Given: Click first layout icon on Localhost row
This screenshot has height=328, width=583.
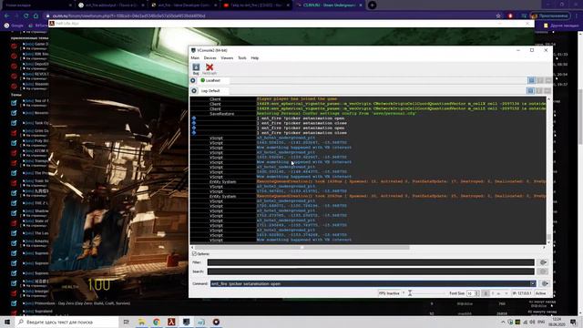Looking at the screenshot, I should click(x=532, y=80).
